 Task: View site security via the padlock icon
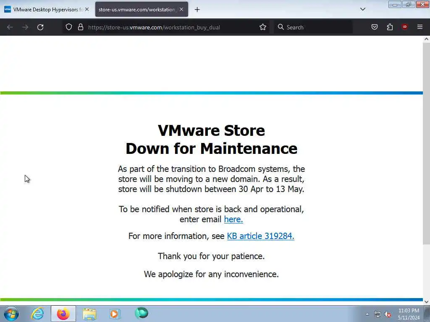(80, 27)
